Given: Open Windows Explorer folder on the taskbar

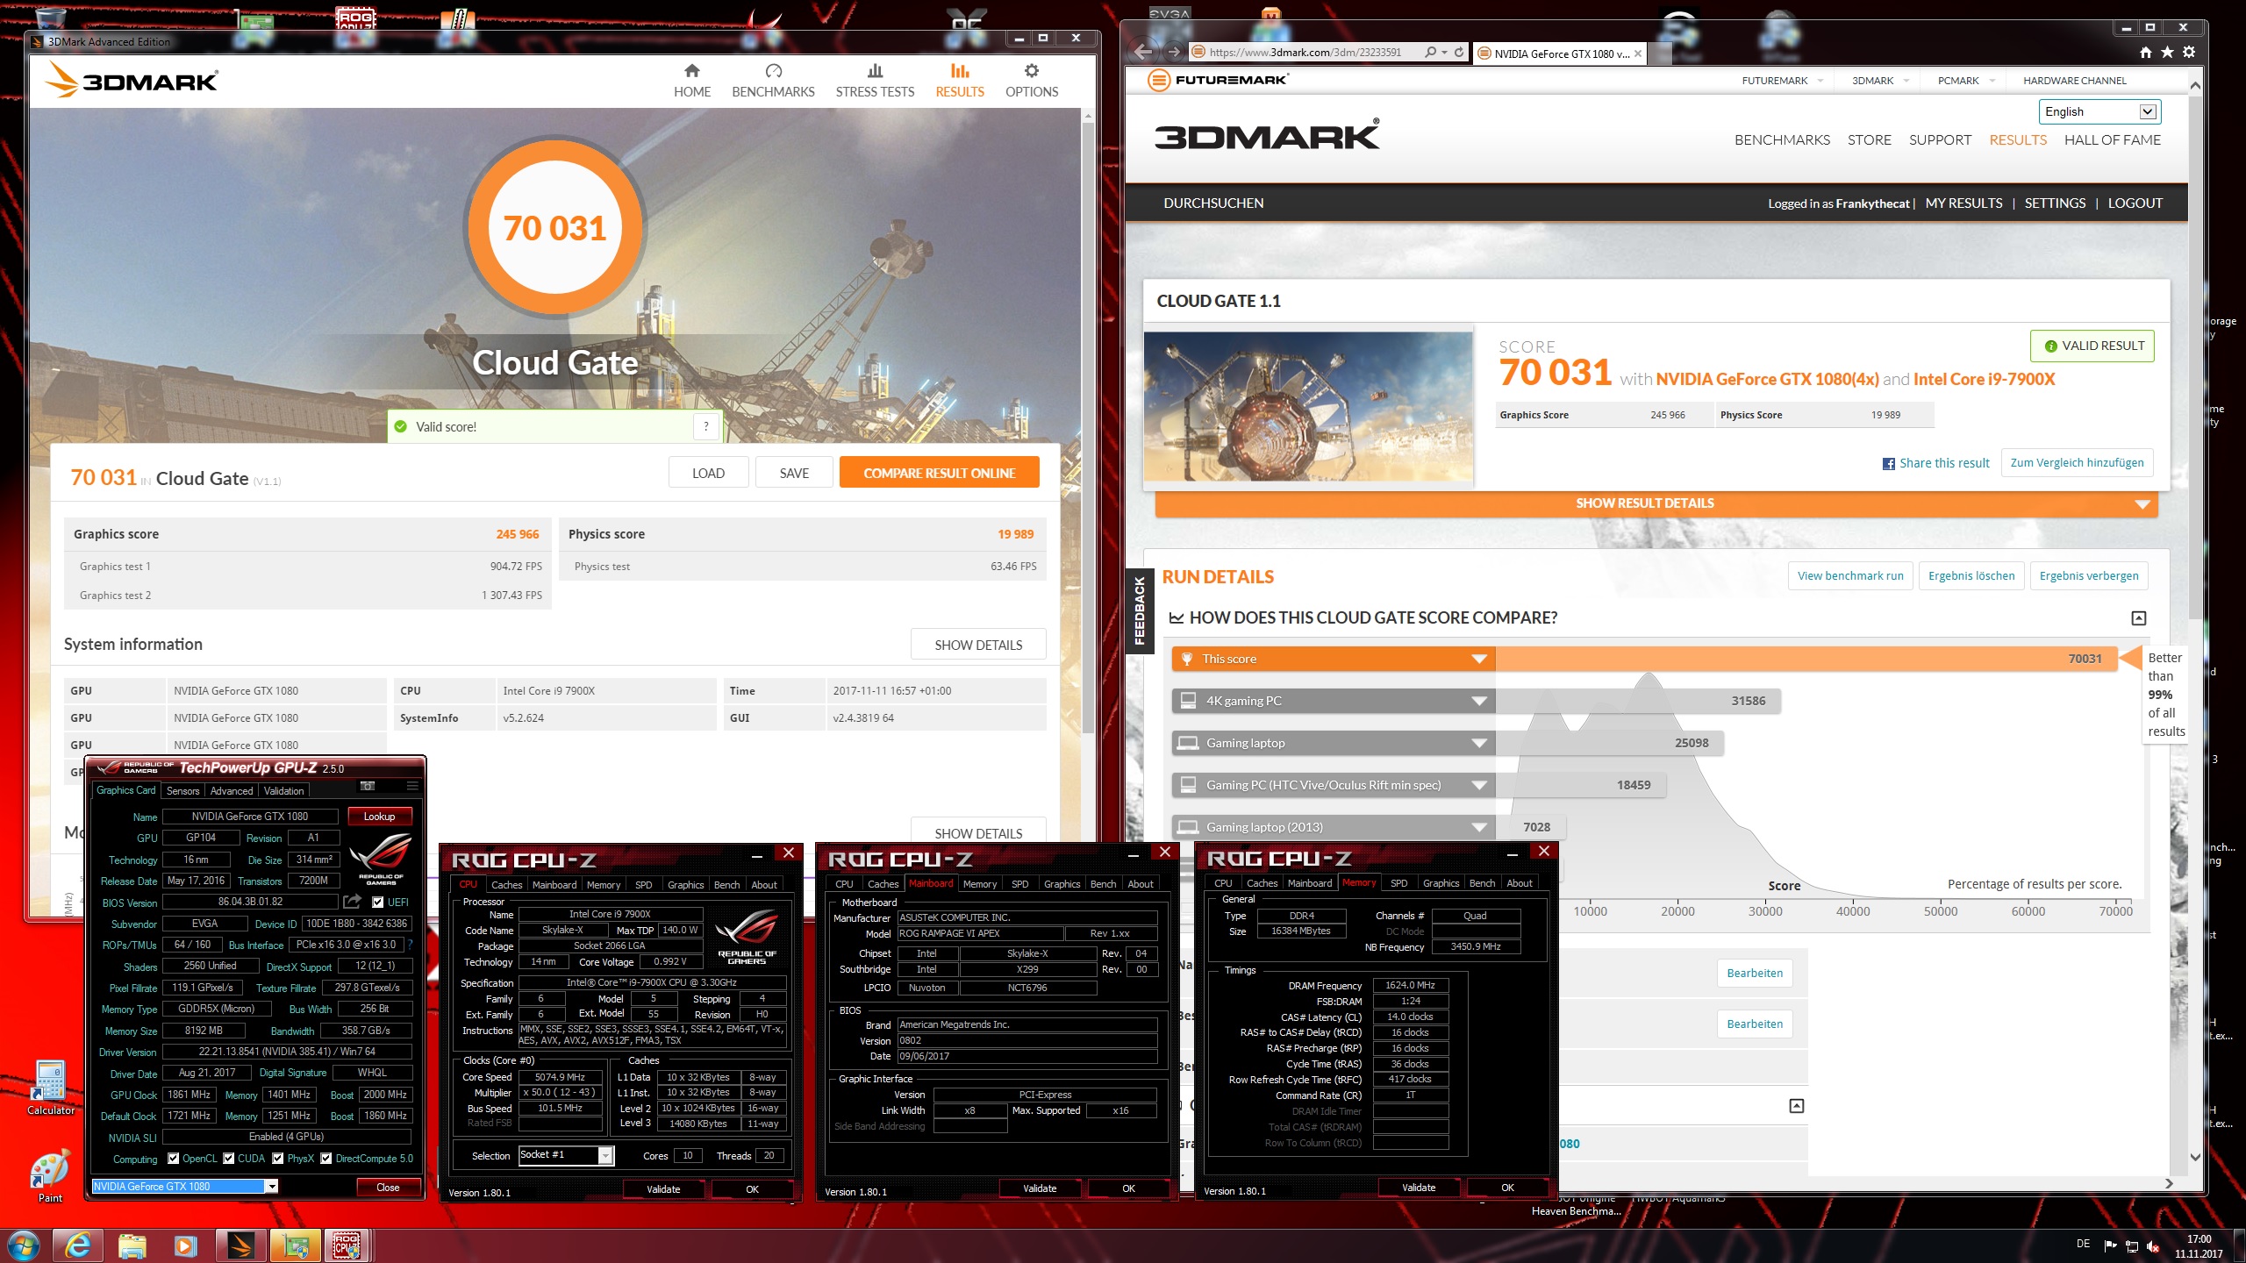Looking at the screenshot, I should tap(132, 1245).
